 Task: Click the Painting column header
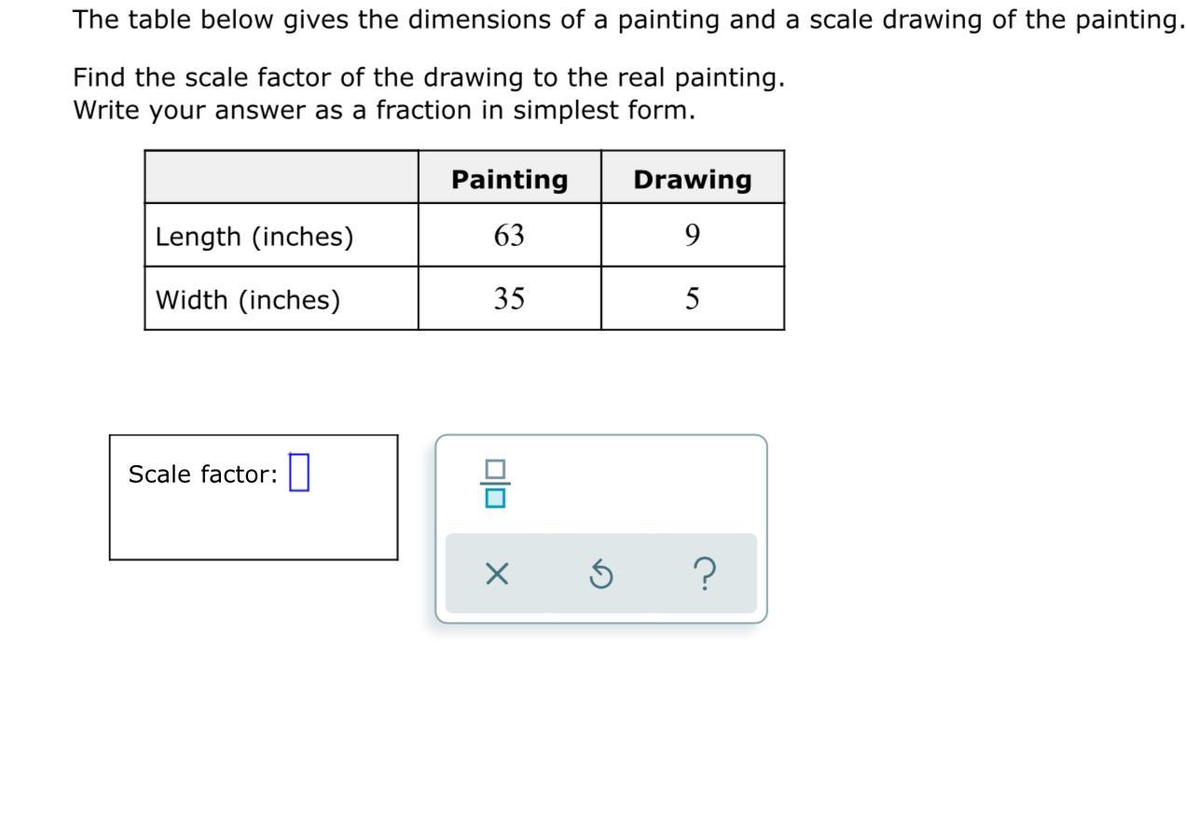point(509,179)
